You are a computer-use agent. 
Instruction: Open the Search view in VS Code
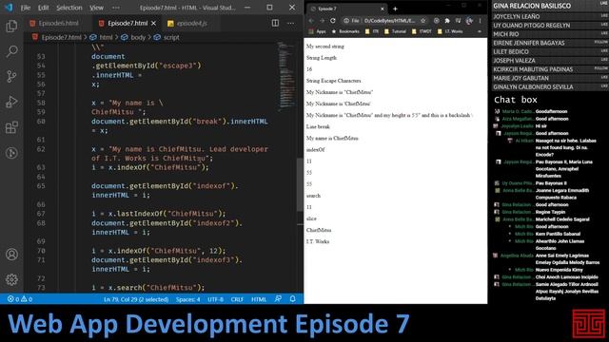11,50
